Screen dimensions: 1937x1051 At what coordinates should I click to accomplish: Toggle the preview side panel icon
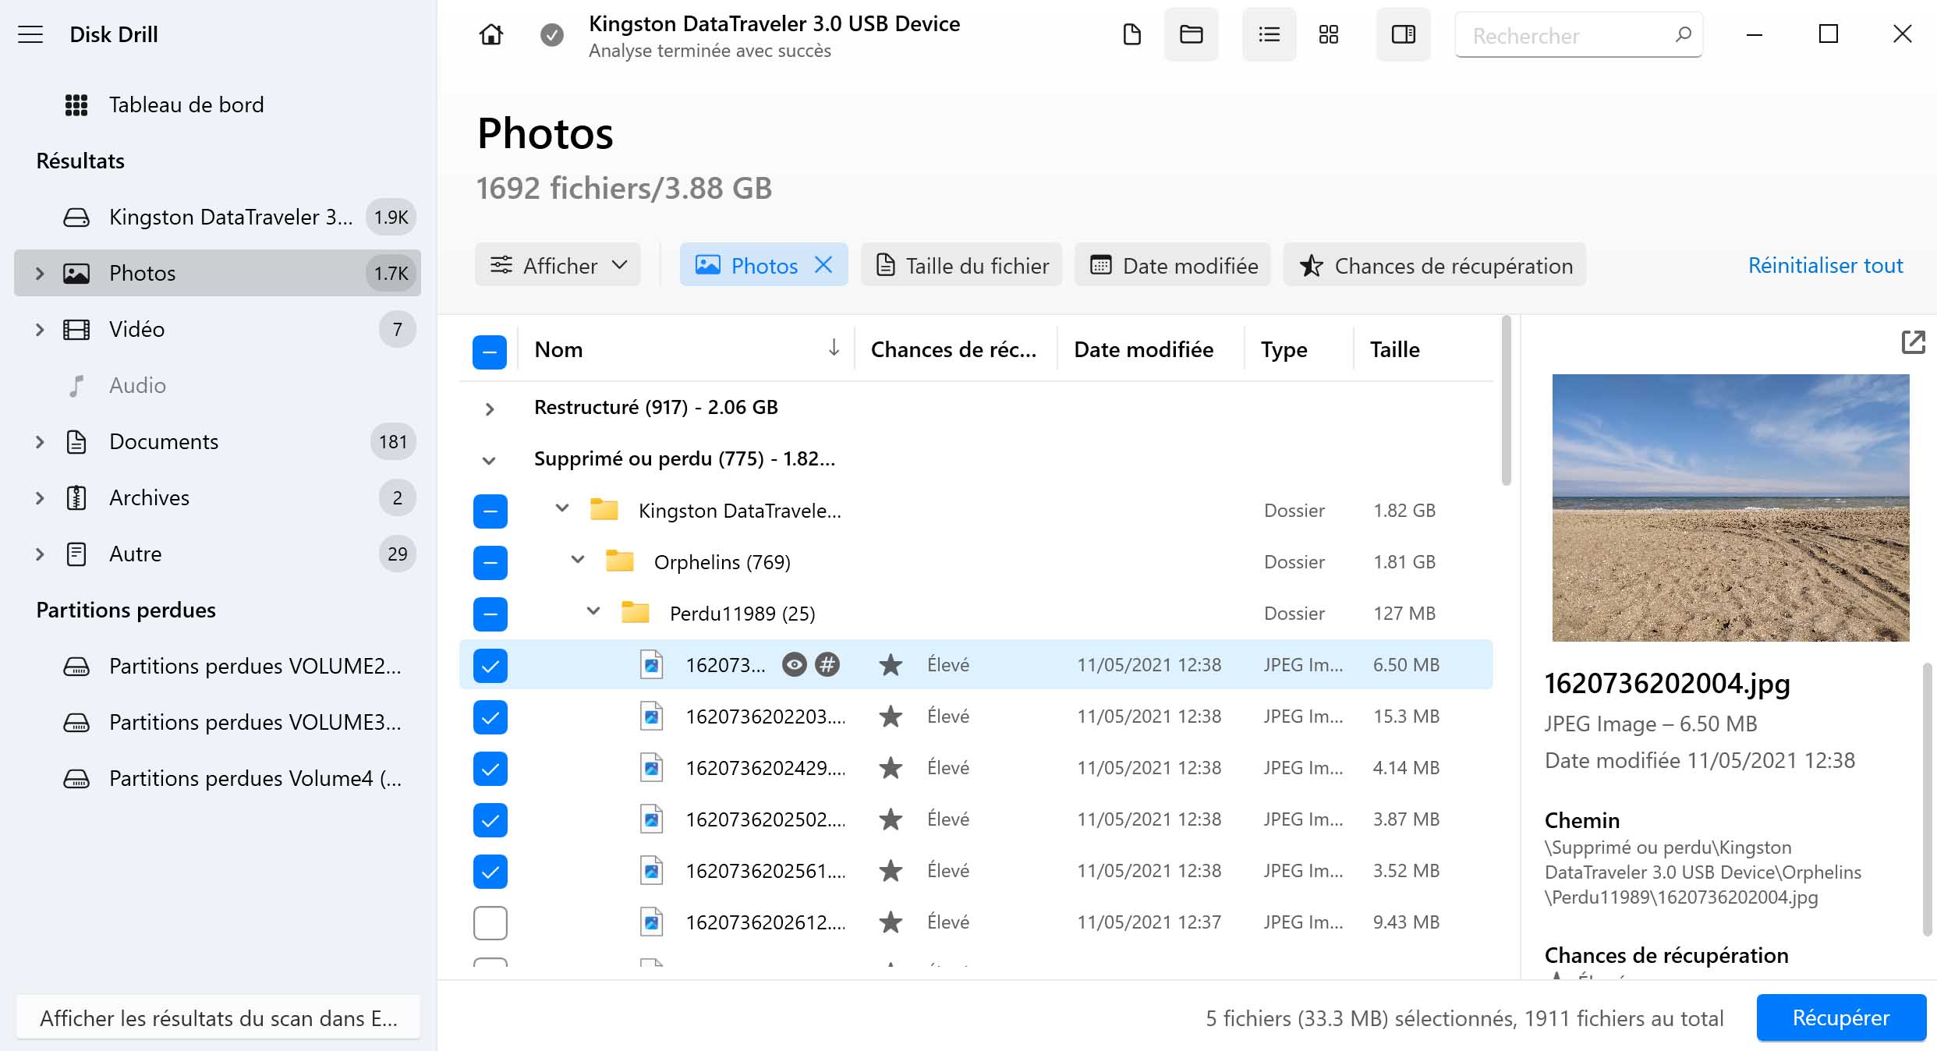click(1403, 34)
